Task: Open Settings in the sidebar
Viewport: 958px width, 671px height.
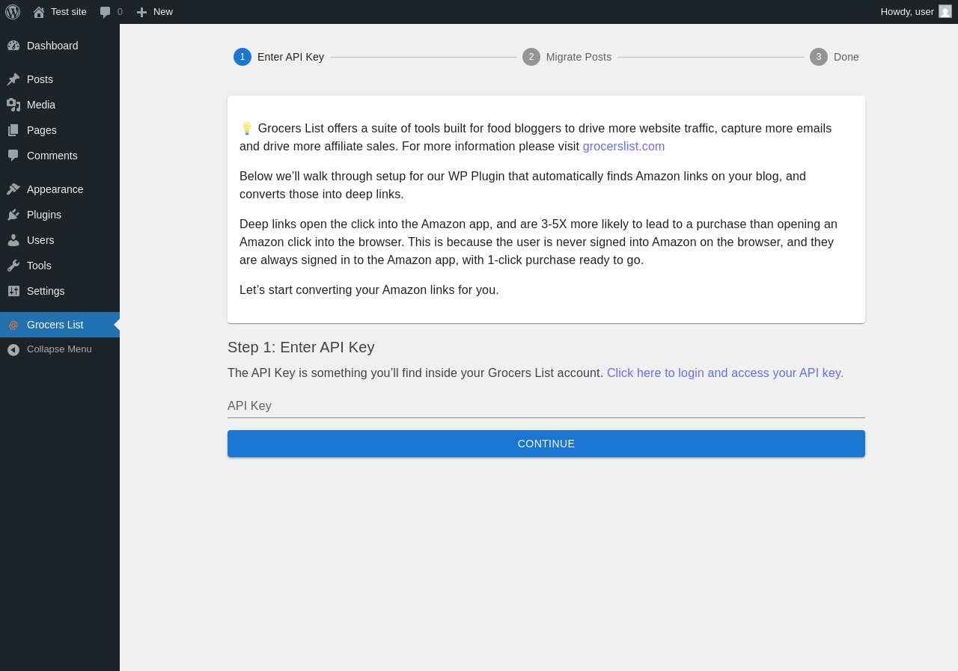Action: [60, 291]
